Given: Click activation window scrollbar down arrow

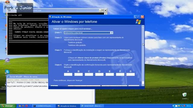Looking at the screenshot, I should click(143, 85).
